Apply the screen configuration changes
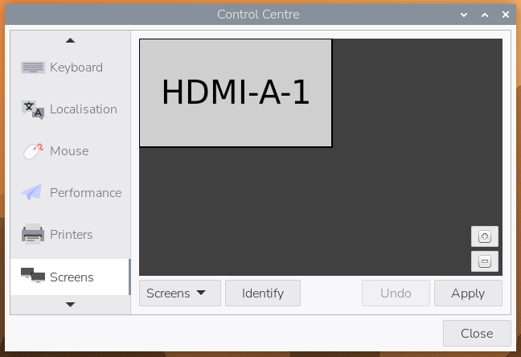521x357 pixels. (x=468, y=293)
